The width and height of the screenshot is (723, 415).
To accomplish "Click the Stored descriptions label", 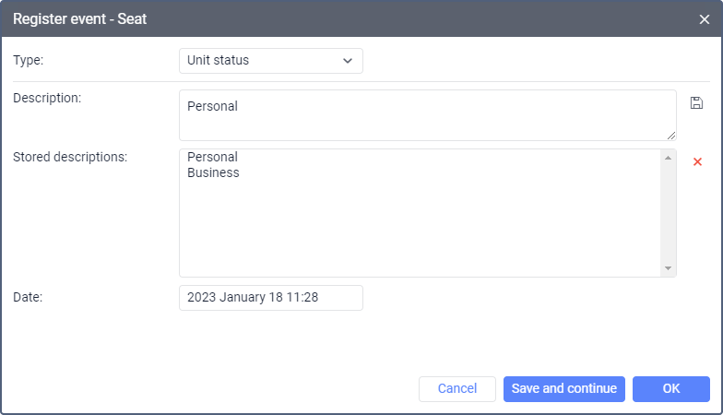I will coord(70,157).
